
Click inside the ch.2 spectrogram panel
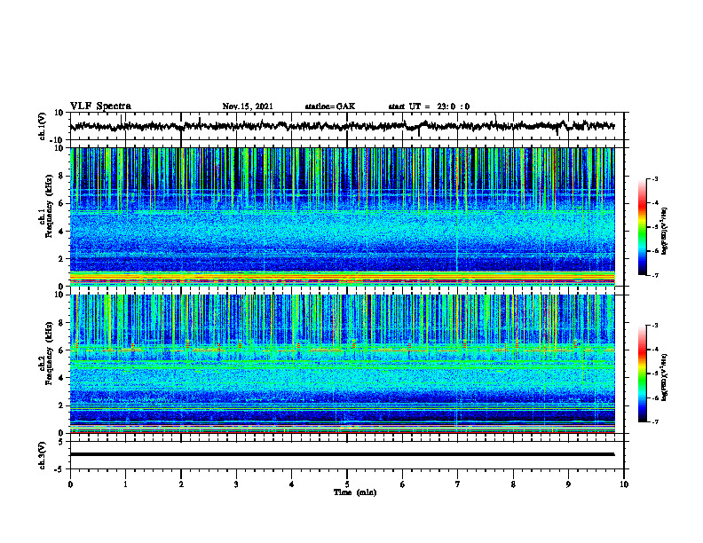click(343, 364)
